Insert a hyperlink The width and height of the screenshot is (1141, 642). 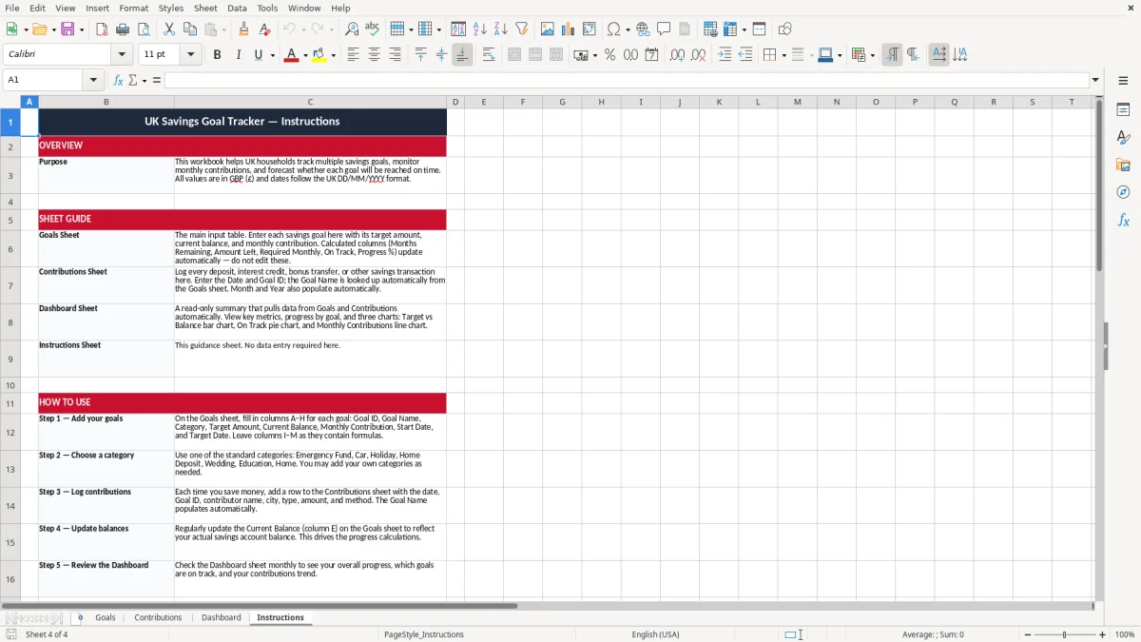[643, 29]
